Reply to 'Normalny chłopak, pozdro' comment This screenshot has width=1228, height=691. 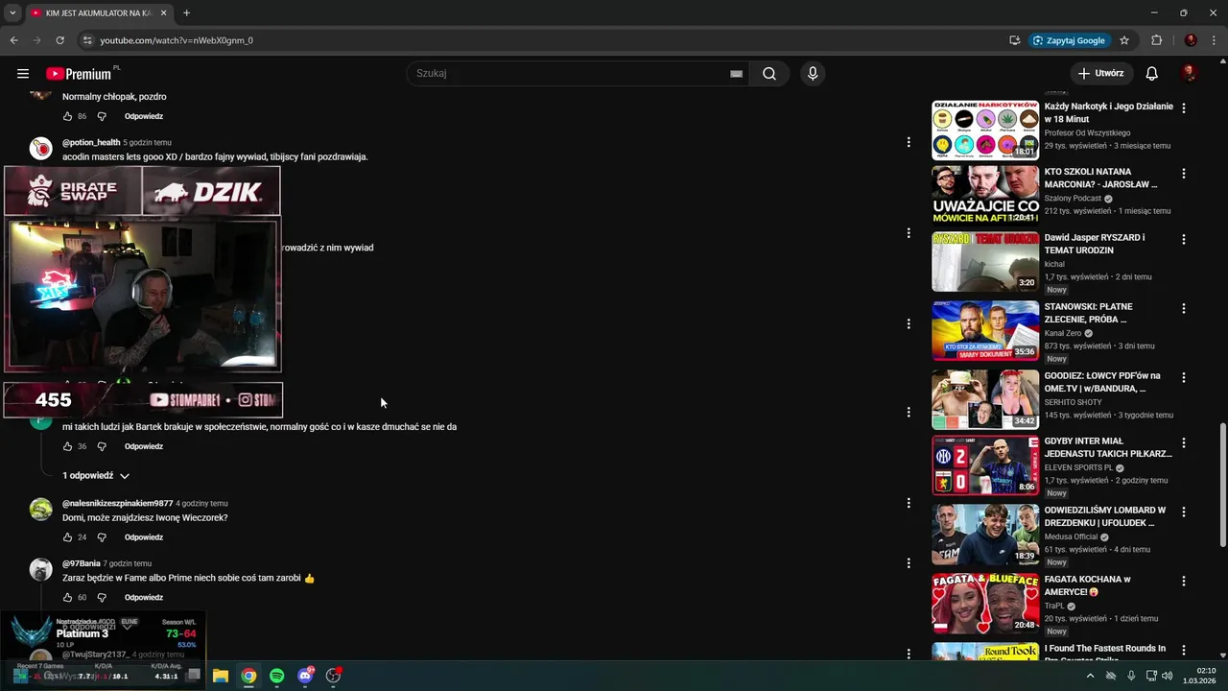coord(144,116)
